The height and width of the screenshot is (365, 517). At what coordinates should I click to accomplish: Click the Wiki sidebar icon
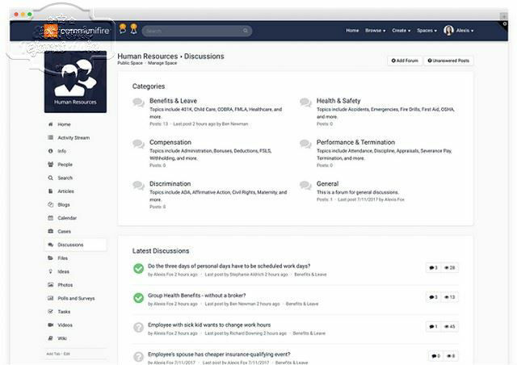[x=50, y=338]
